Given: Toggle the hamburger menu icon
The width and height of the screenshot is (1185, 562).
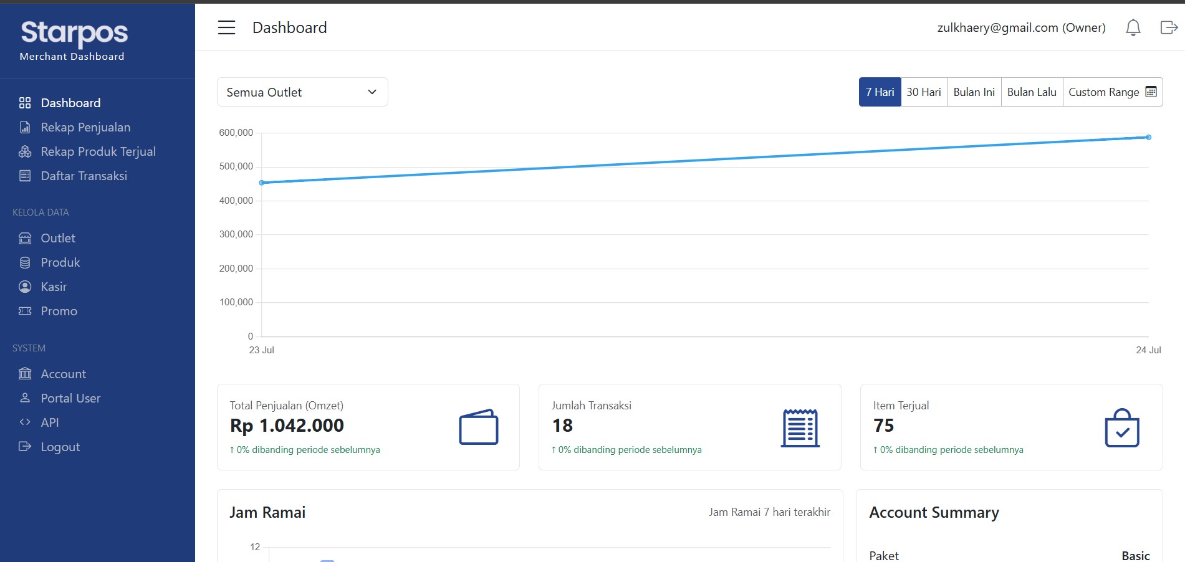Looking at the screenshot, I should [x=226, y=27].
